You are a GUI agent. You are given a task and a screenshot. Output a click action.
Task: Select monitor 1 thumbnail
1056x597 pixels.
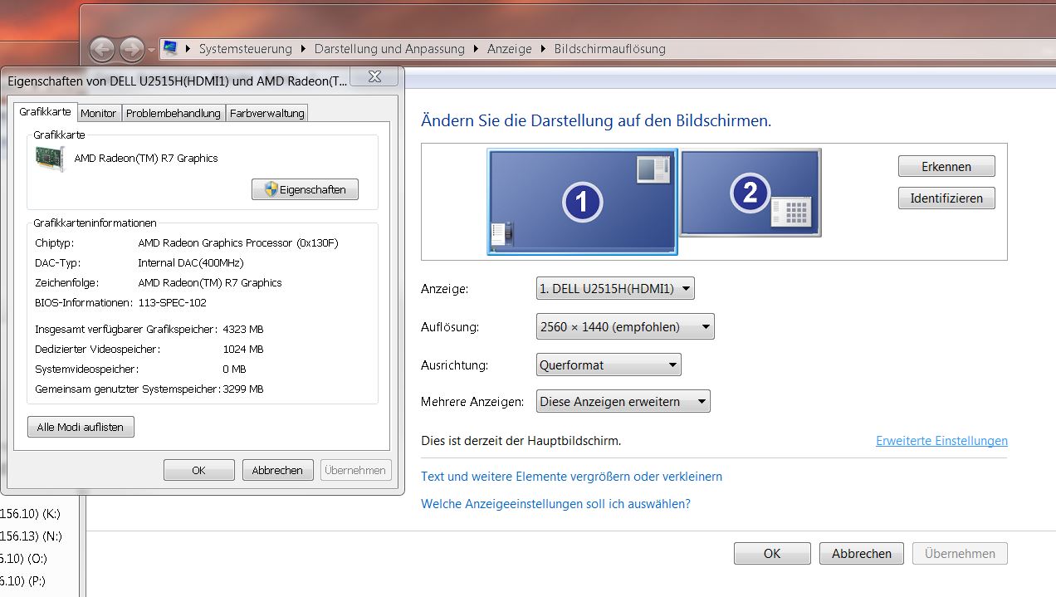(582, 201)
